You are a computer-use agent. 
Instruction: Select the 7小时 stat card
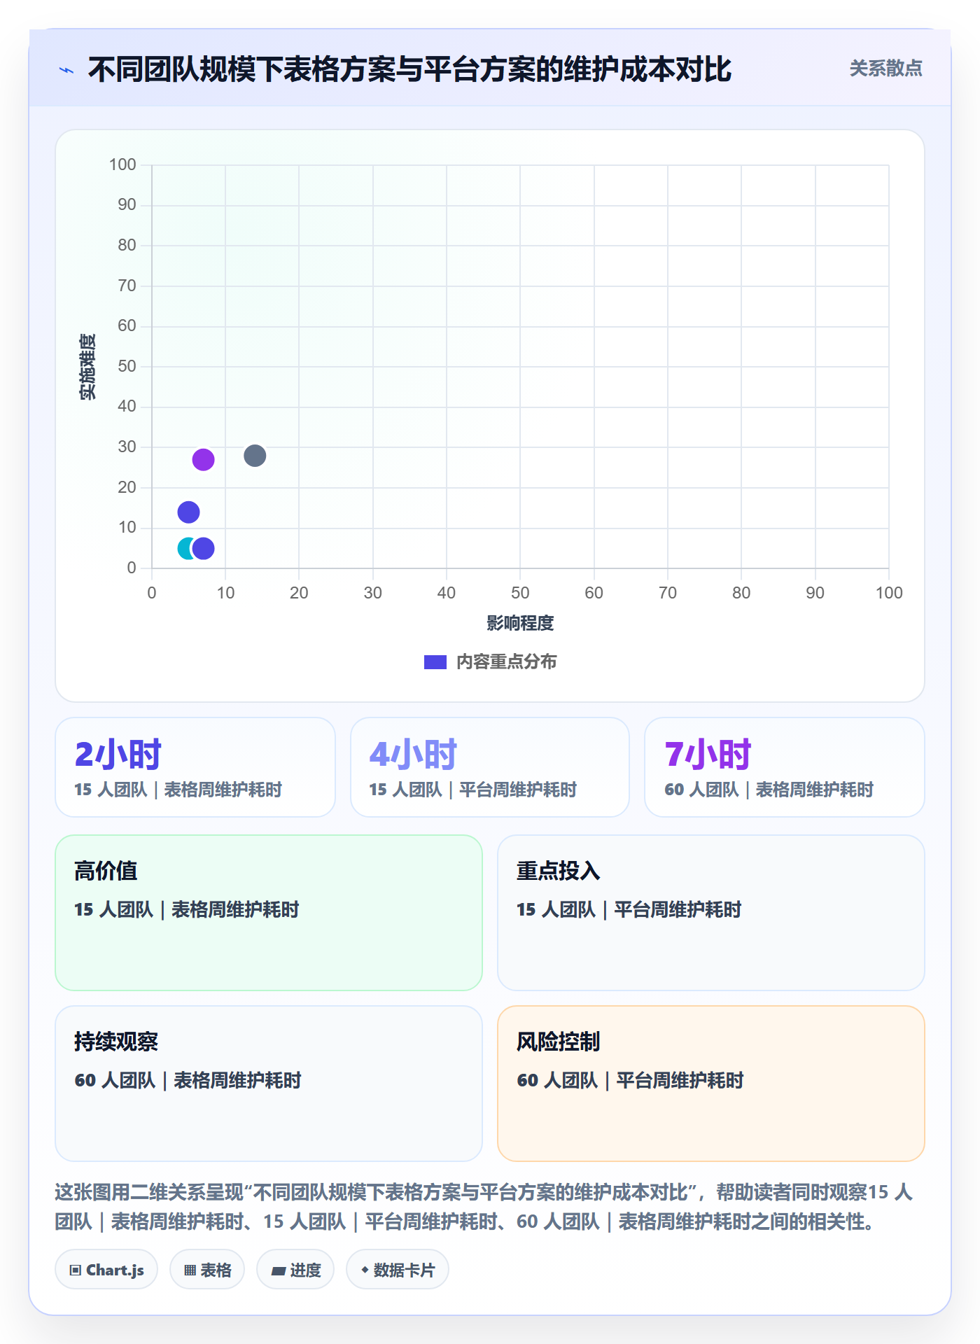[x=785, y=767]
